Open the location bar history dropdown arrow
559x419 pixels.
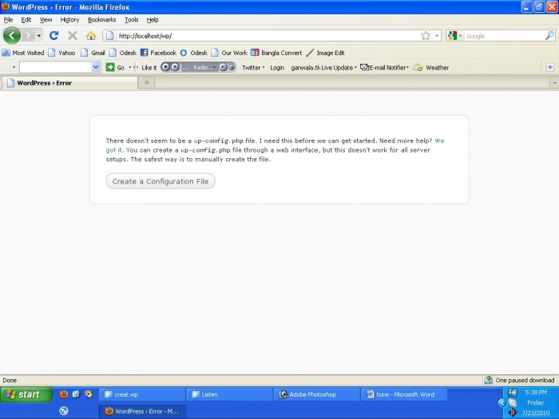tap(437, 36)
